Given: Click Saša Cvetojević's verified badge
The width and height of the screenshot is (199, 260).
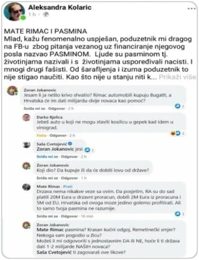Looking at the screenshot, I should tap(70, 144).
